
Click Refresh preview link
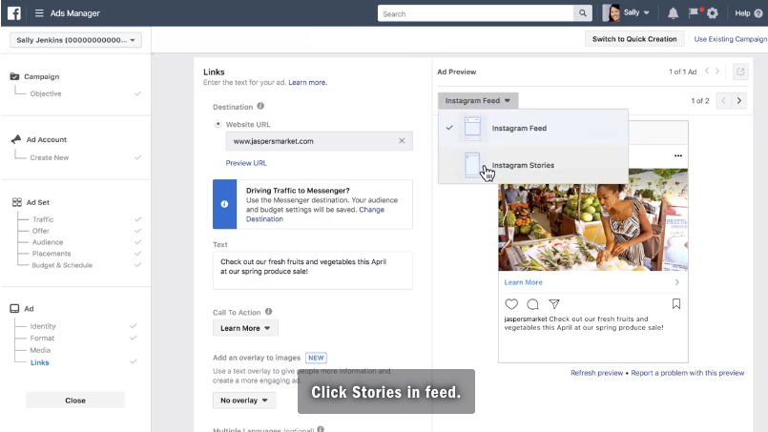click(596, 373)
